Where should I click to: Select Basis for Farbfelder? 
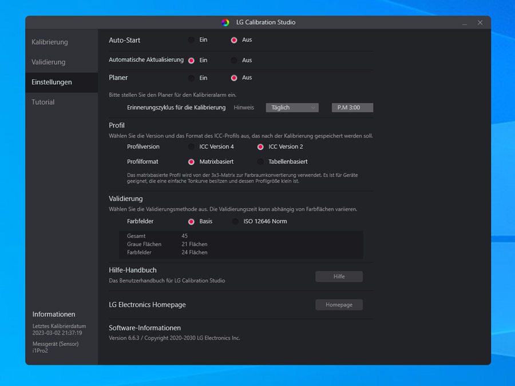[x=191, y=222]
